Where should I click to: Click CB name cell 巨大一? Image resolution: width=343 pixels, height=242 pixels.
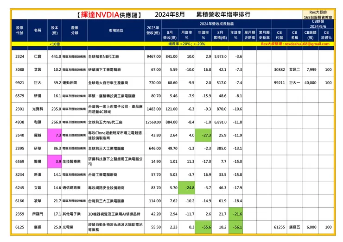(294, 83)
